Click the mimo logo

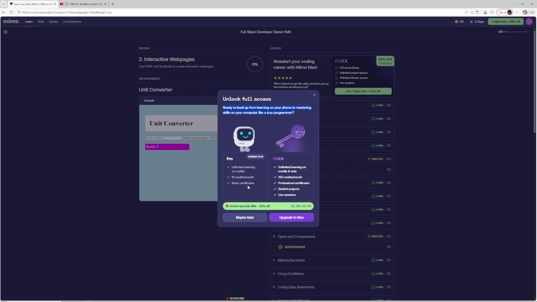(x=11, y=21)
